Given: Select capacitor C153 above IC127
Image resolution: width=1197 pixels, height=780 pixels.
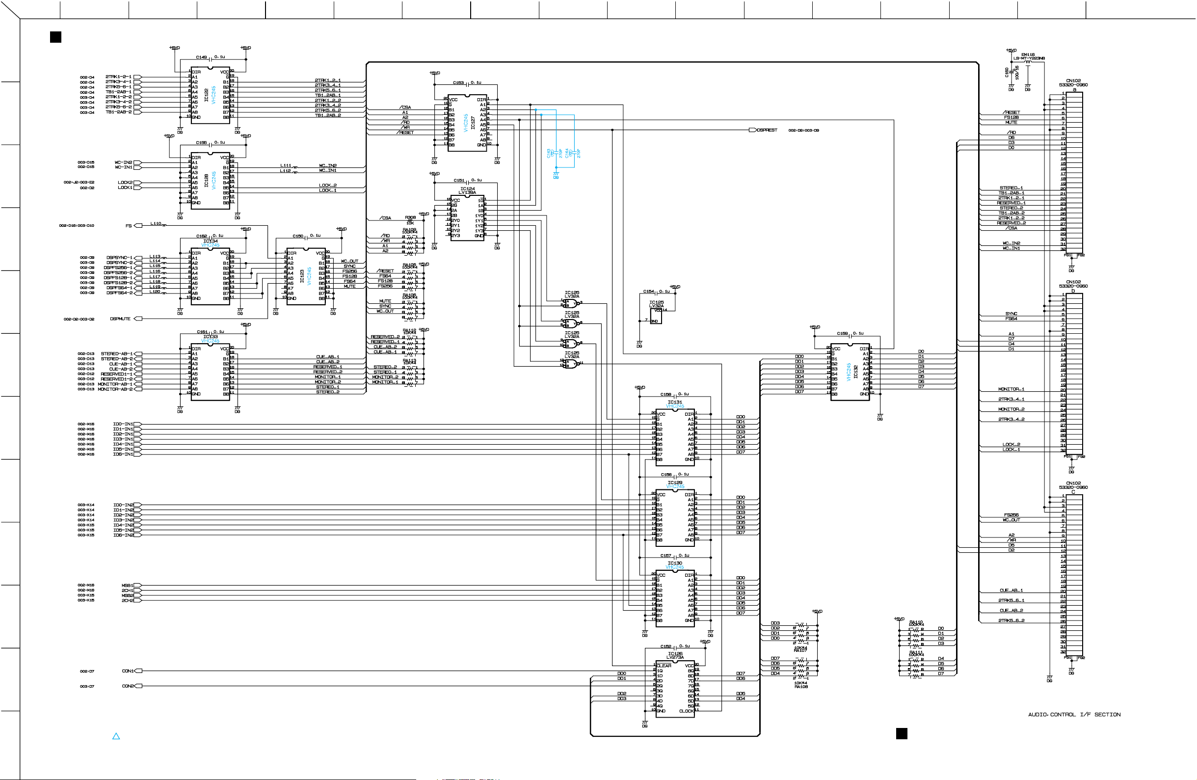Looking at the screenshot, I should tap(467, 84).
